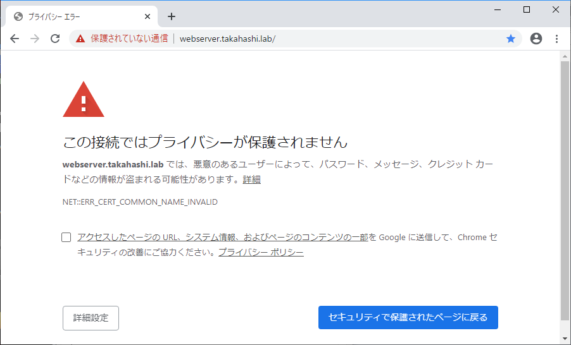Select the プライバシー エラー tab
Image resolution: width=571 pixels, height=345 pixels.
(82, 16)
